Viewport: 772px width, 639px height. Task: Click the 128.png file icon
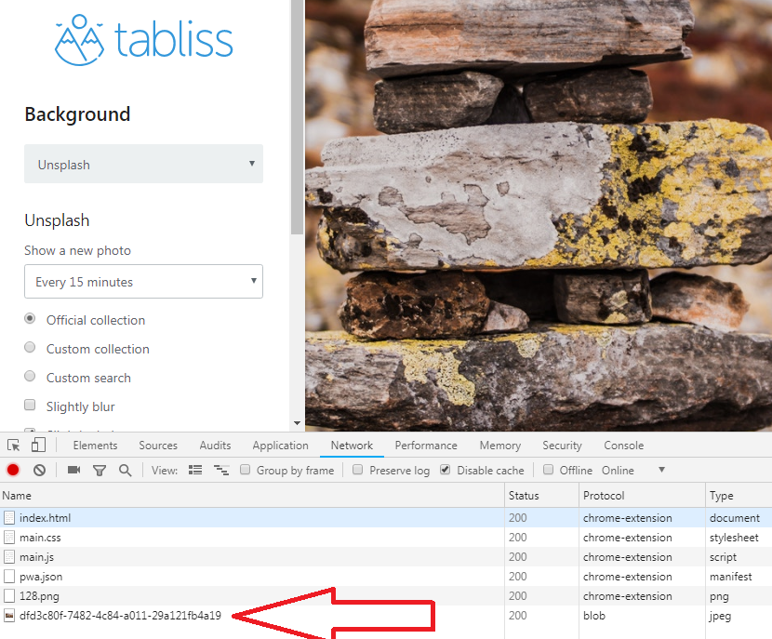[x=9, y=595]
